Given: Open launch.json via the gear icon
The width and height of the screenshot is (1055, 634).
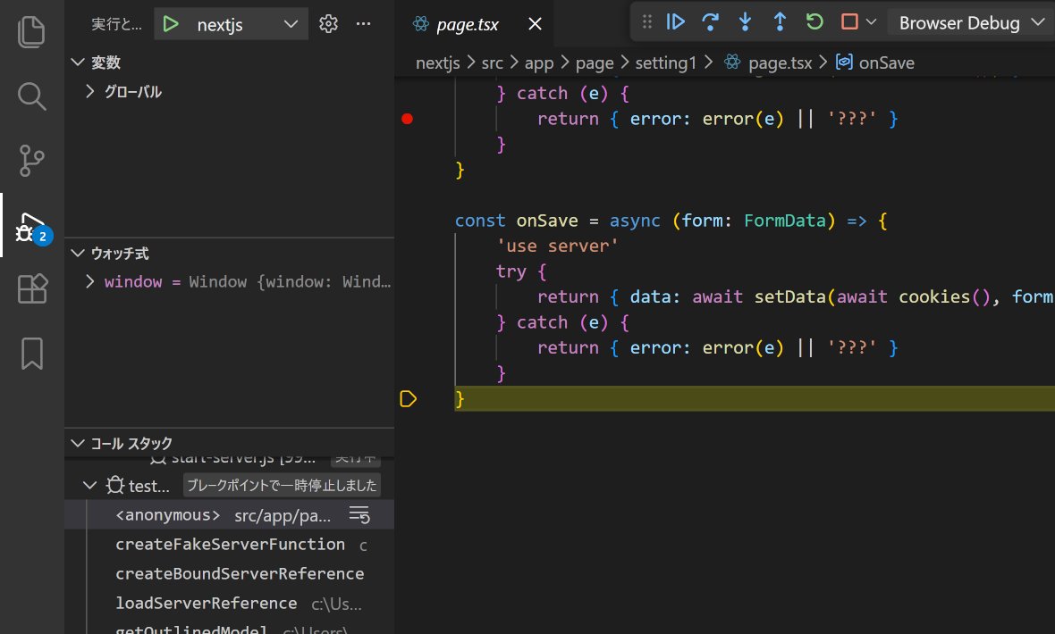Looking at the screenshot, I should (x=328, y=24).
